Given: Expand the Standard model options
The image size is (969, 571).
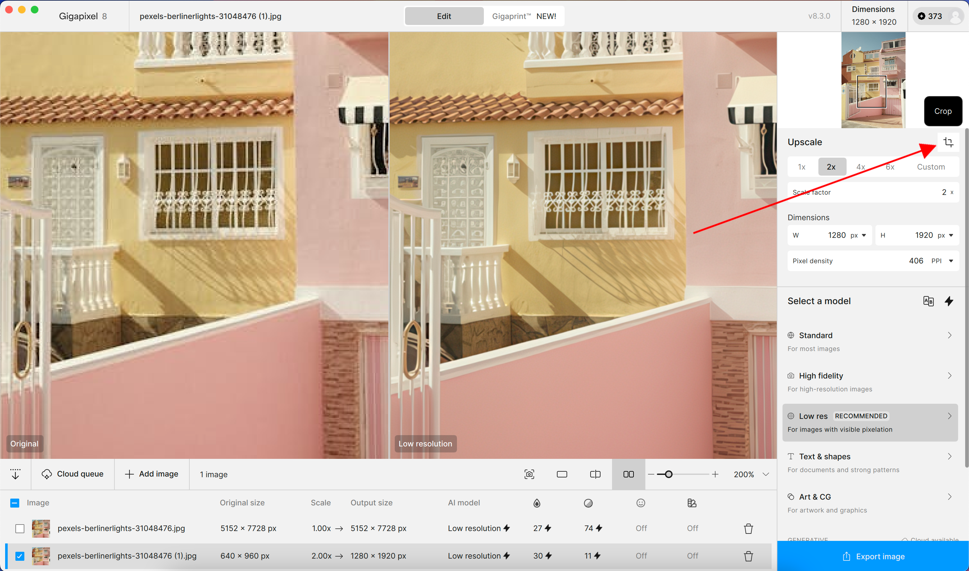Looking at the screenshot, I should coord(949,335).
